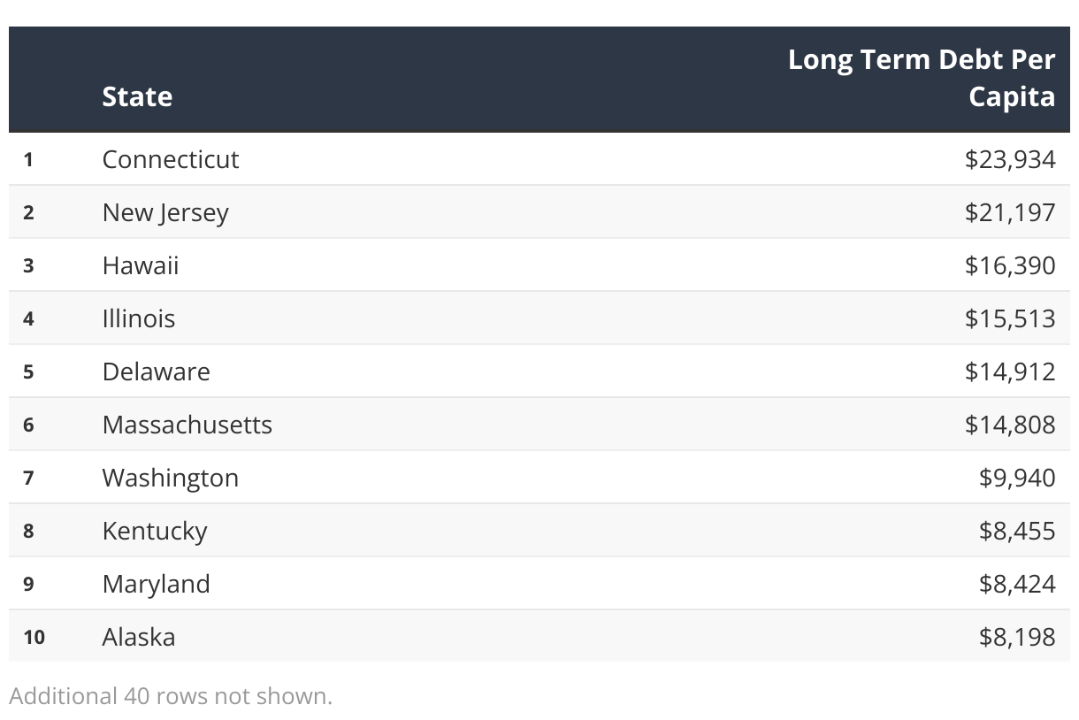
Task: Click the Delaware entry
Action: pyautogui.click(x=157, y=371)
